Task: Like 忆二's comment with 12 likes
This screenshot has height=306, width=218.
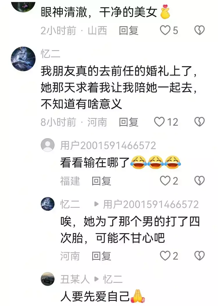Action: 159,122
